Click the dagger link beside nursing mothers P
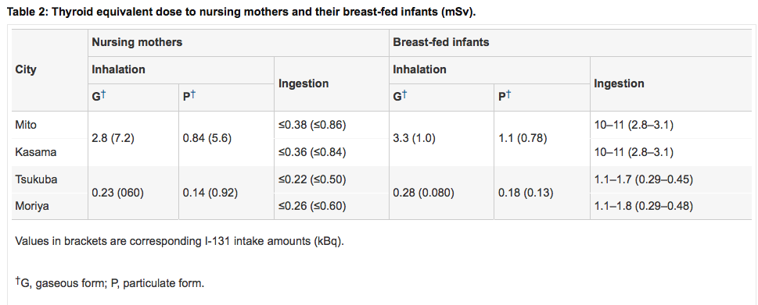 click(x=193, y=95)
